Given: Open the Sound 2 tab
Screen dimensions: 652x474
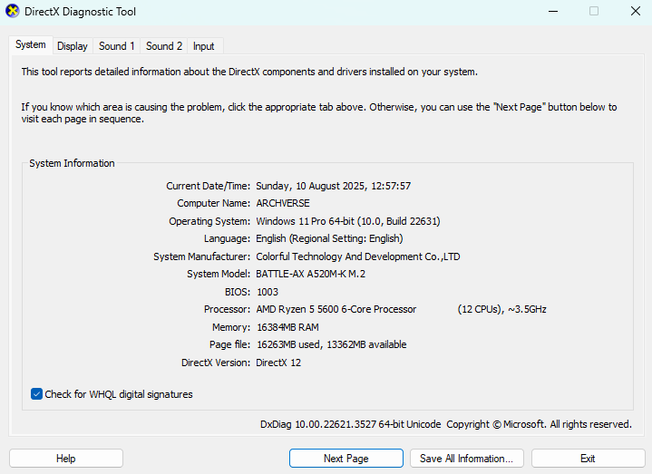Looking at the screenshot, I should coord(164,46).
